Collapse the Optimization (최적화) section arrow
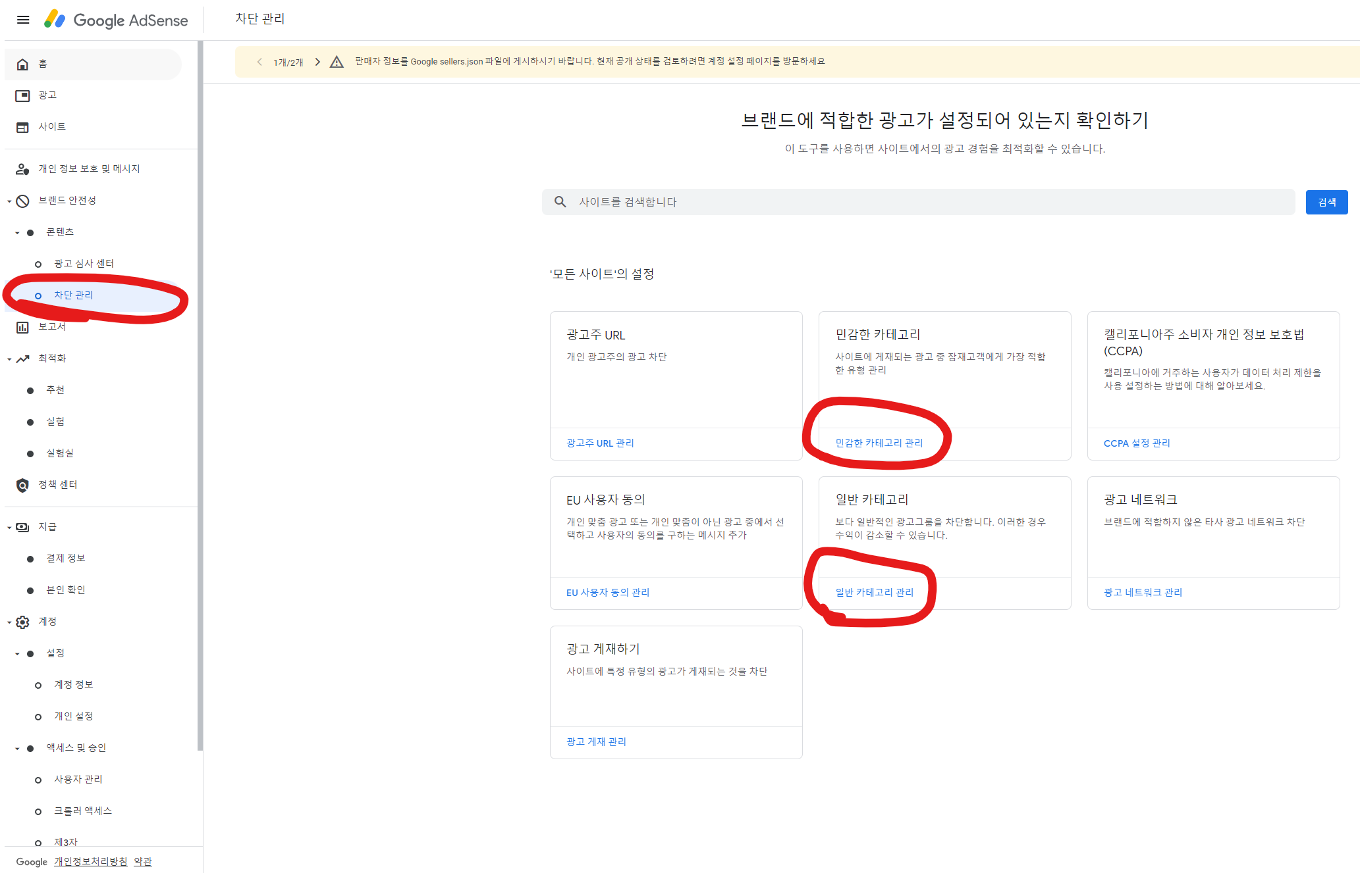Screen dimensions: 1360x873 click(9, 359)
